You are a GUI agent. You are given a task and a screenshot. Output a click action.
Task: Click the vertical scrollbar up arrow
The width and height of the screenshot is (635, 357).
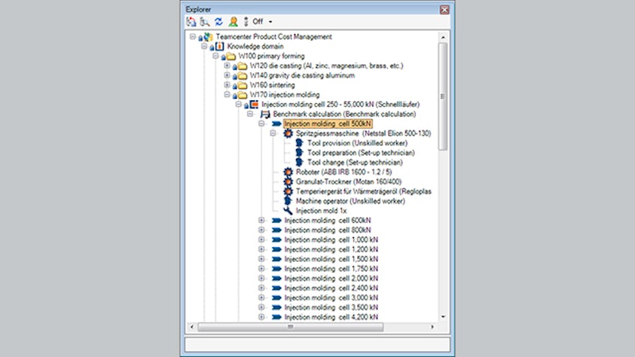[443, 37]
